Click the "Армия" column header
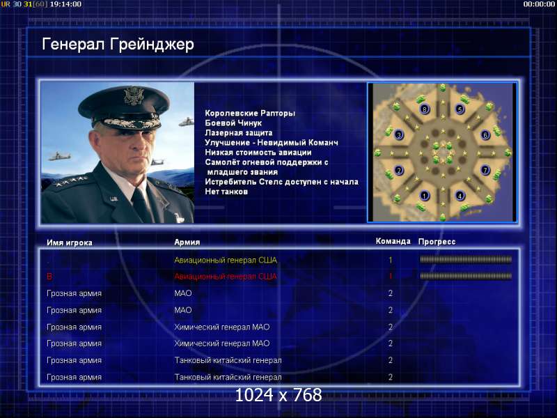The image size is (557, 418). point(187,242)
